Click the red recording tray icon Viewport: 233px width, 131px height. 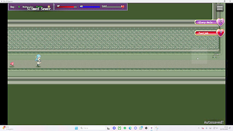(202, 128)
